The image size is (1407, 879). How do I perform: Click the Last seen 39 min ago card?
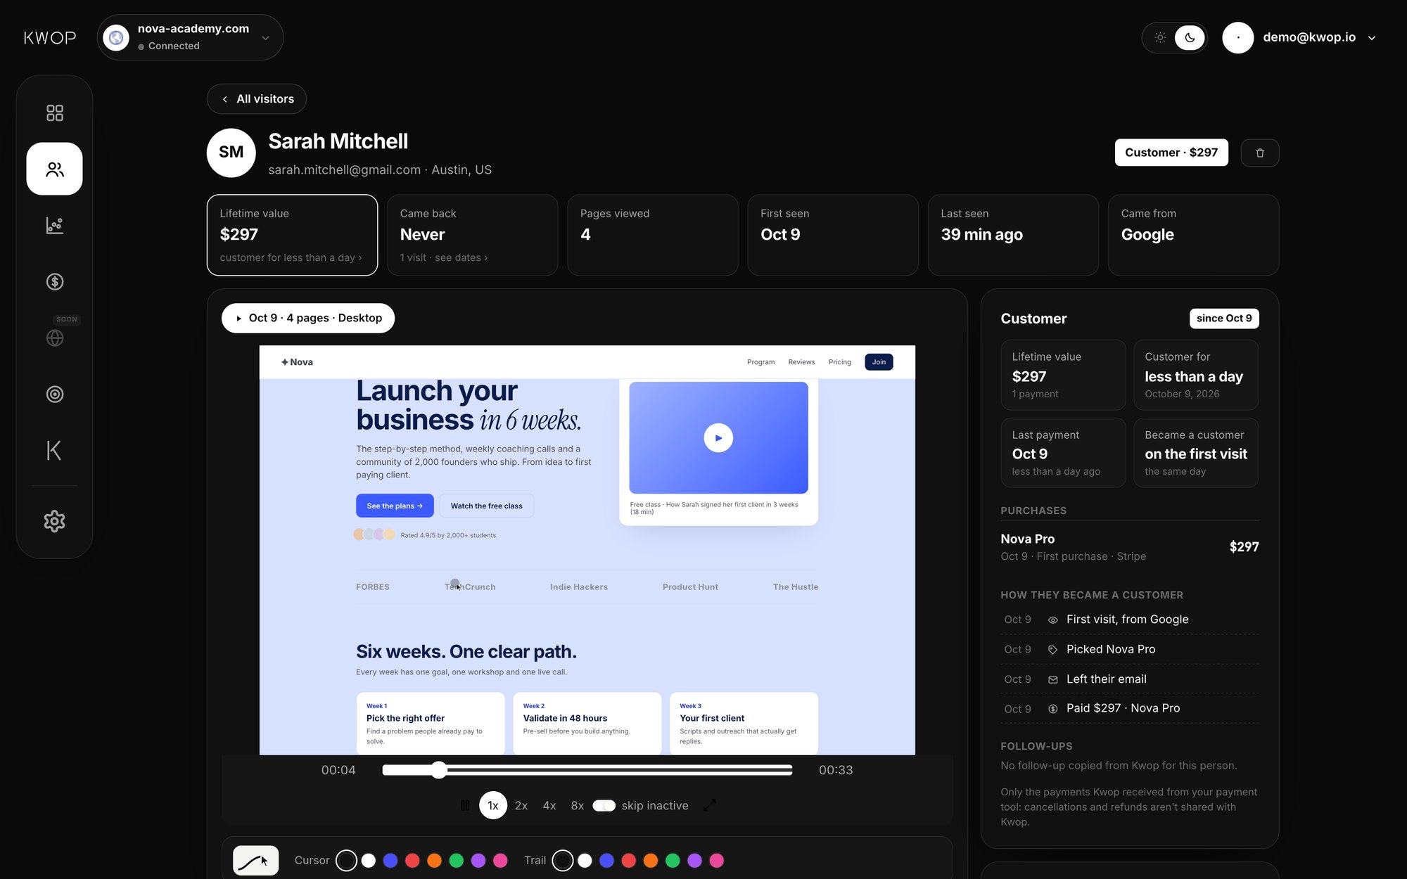coord(1013,235)
